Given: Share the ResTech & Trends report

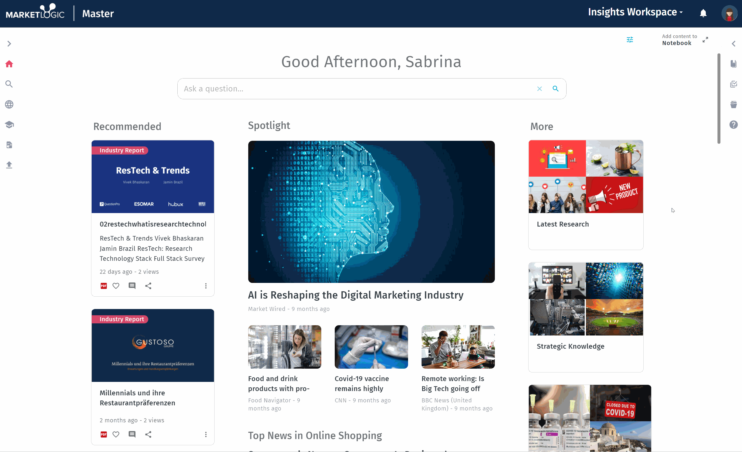Looking at the screenshot, I should pyautogui.click(x=148, y=286).
